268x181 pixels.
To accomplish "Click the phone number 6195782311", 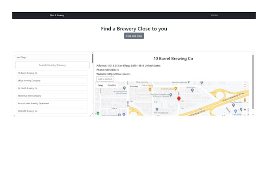I will pyautogui.click(x=112, y=70).
